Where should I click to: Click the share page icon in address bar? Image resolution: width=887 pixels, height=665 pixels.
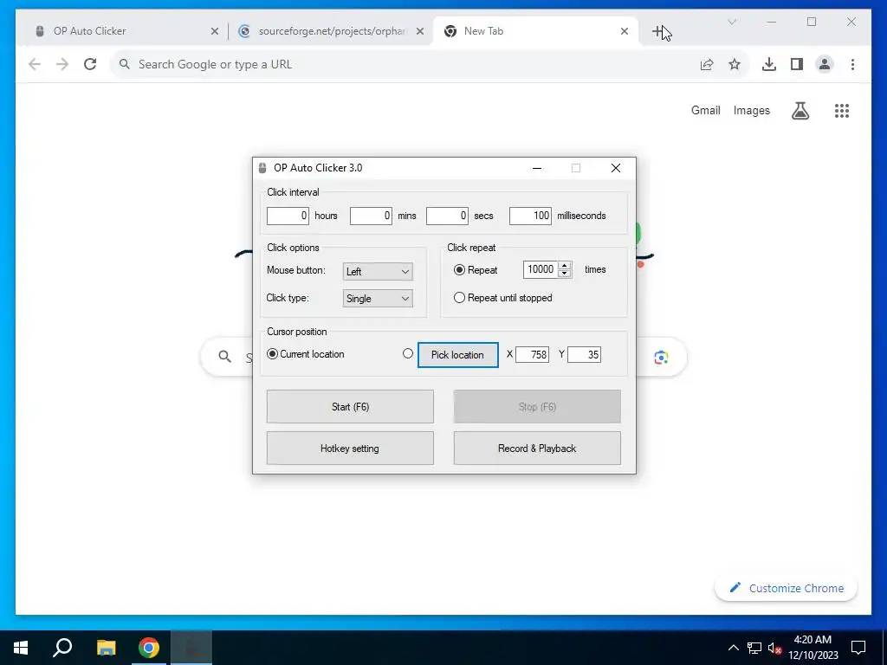point(707,64)
